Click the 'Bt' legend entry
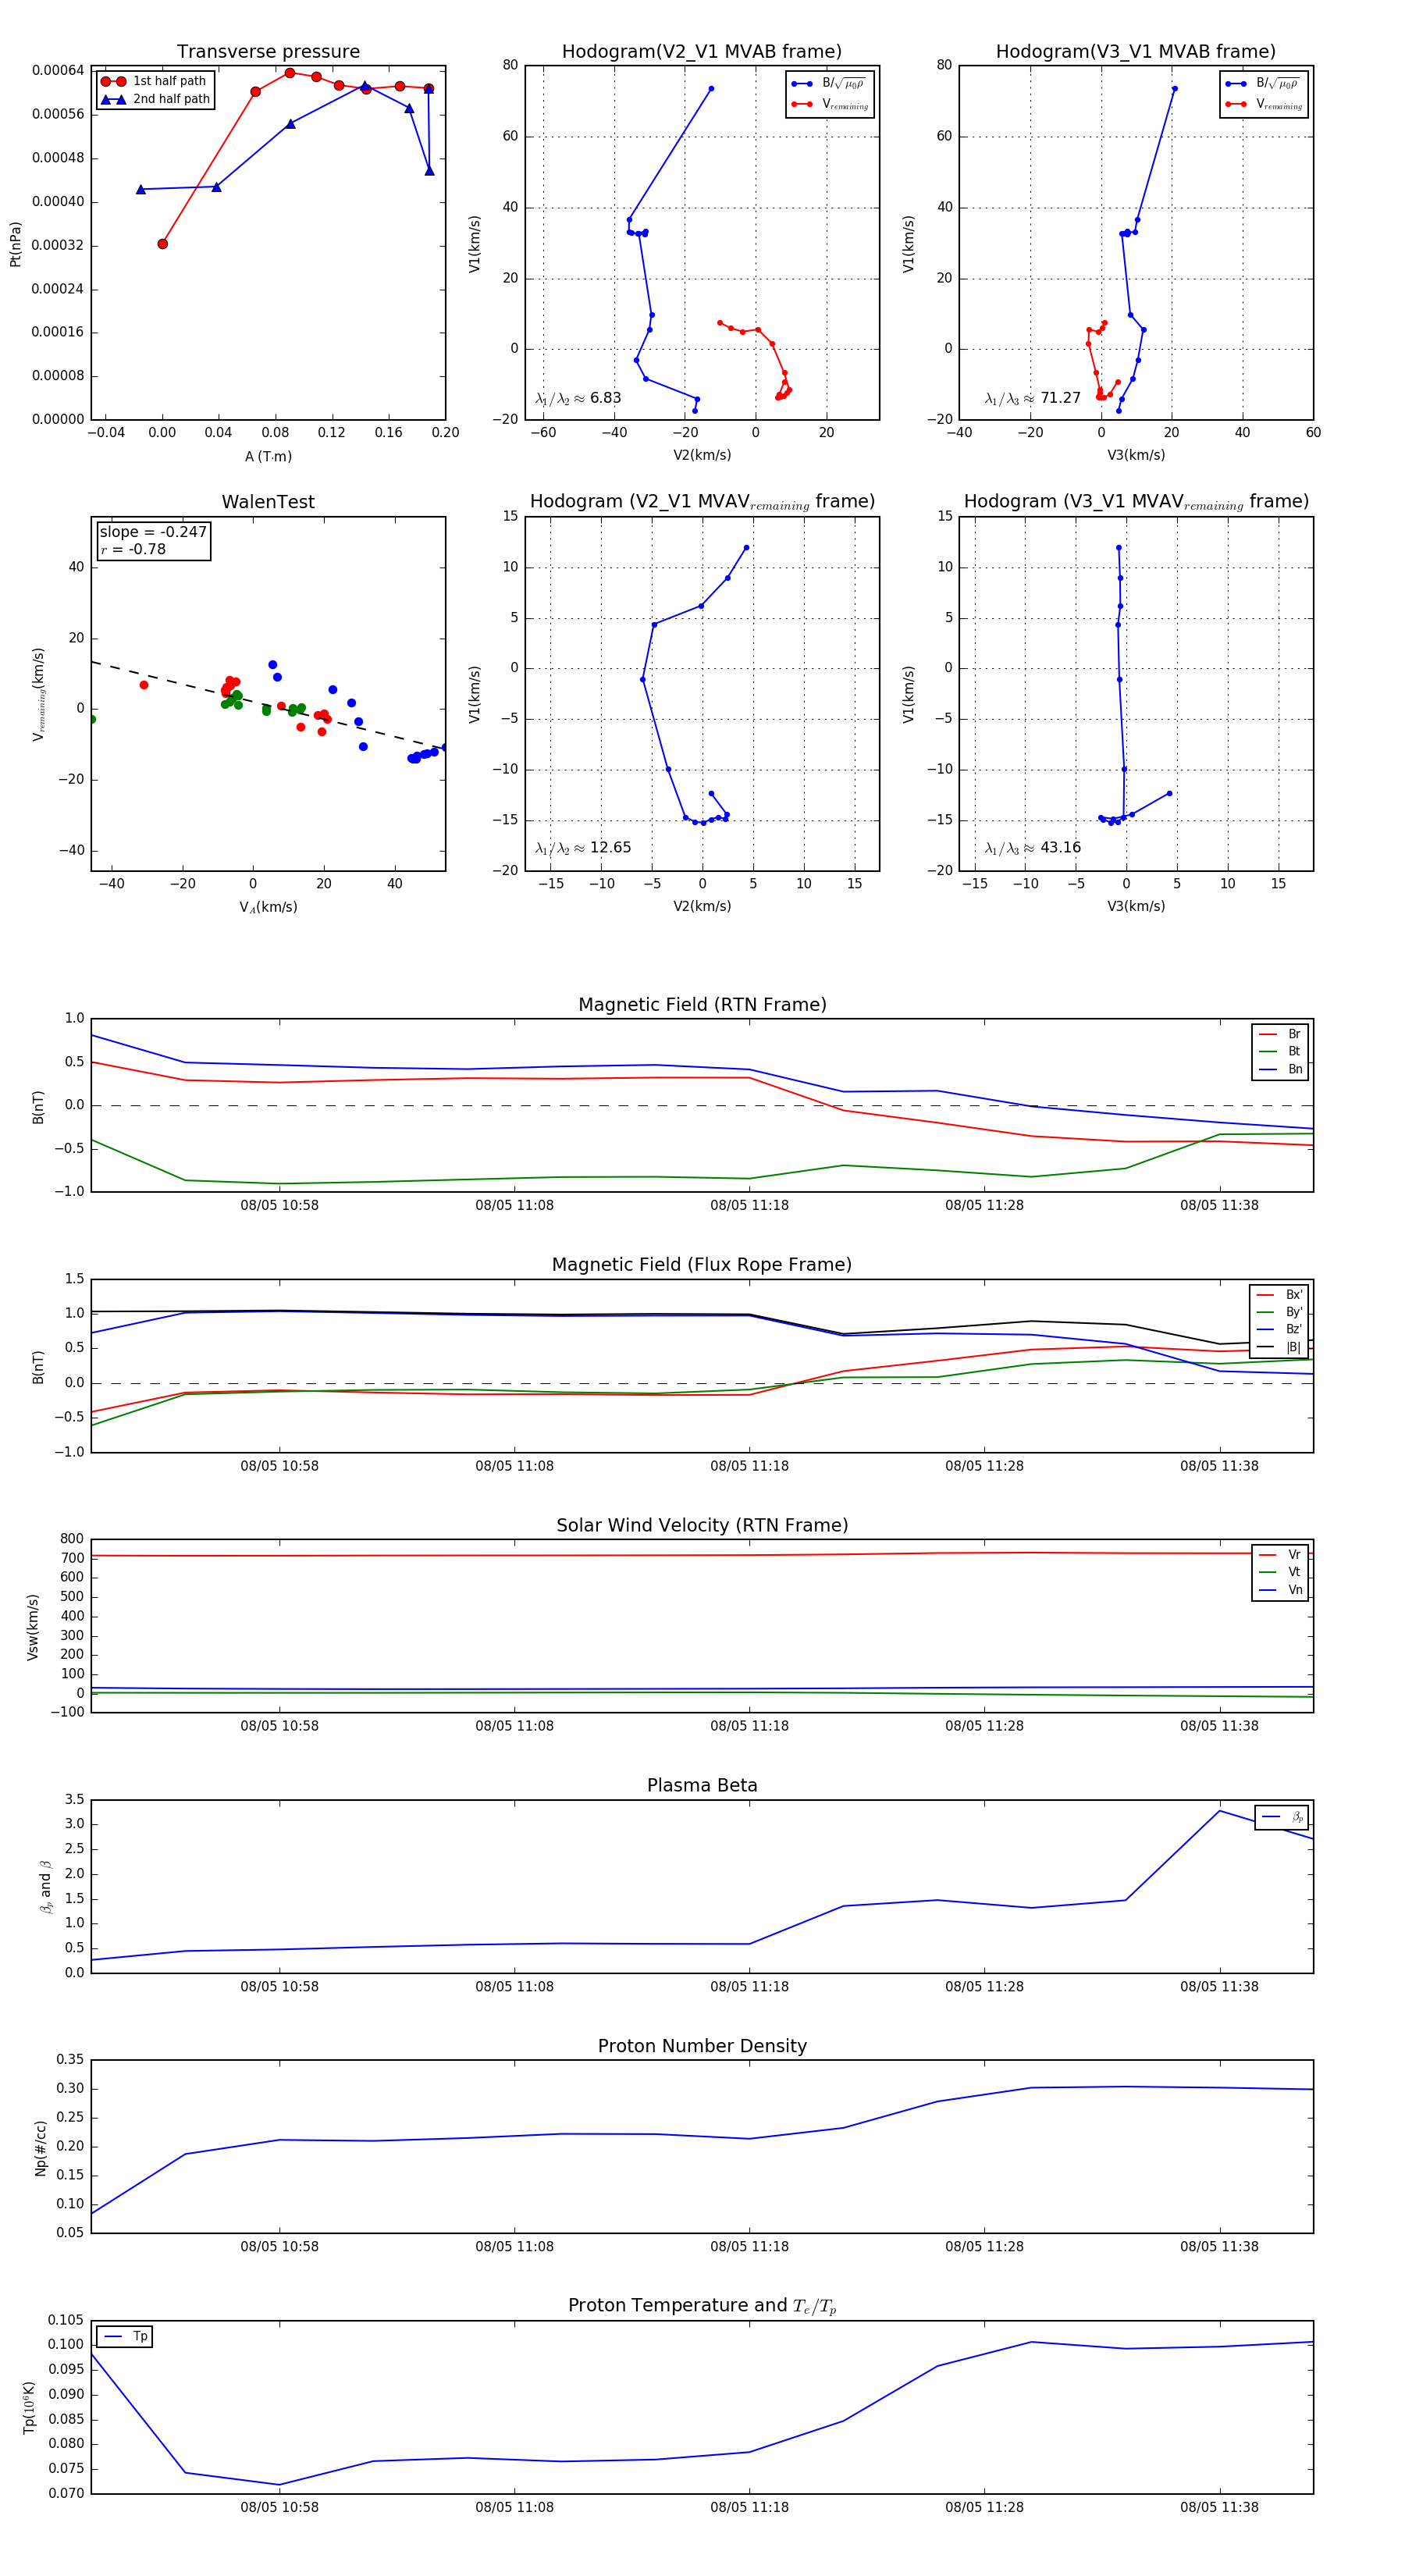 click(1281, 1051)
